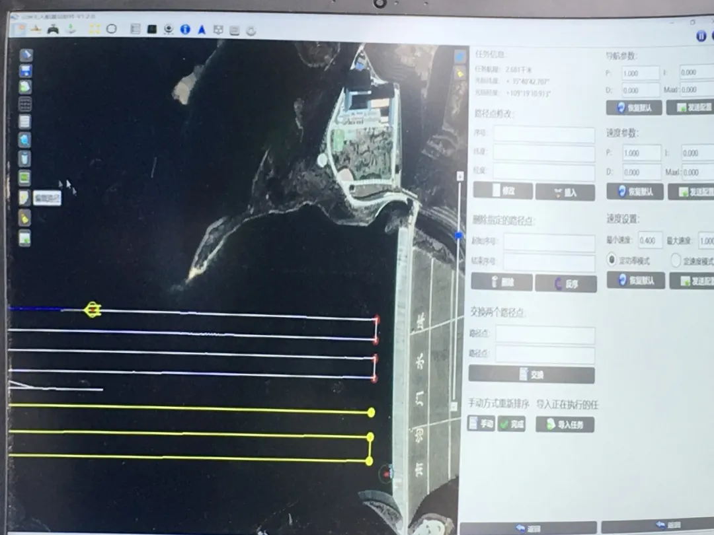Click the blue floppy disk save icon
The image size is (714, 535).
(x=26, y=71)
